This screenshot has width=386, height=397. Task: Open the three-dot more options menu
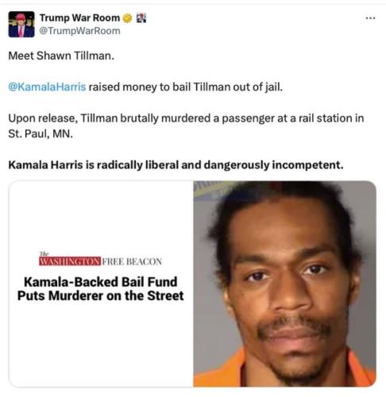click(370, 18)
